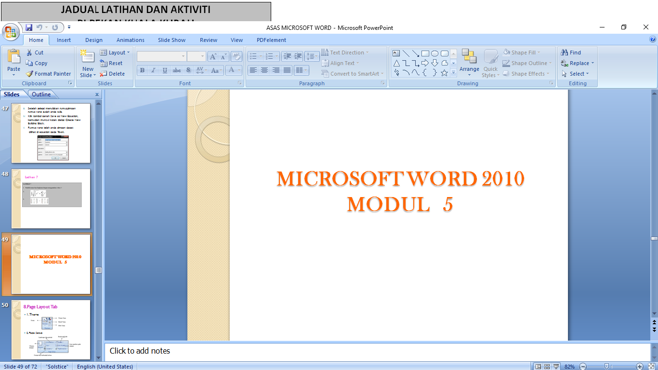This screenshot has height=370, width=658.
Task: Align text right
Action: tap(276, 70)
